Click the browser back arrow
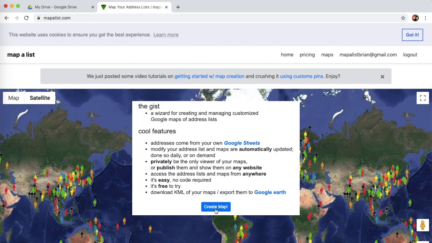 pyautogui.click(x=7, y=18)
